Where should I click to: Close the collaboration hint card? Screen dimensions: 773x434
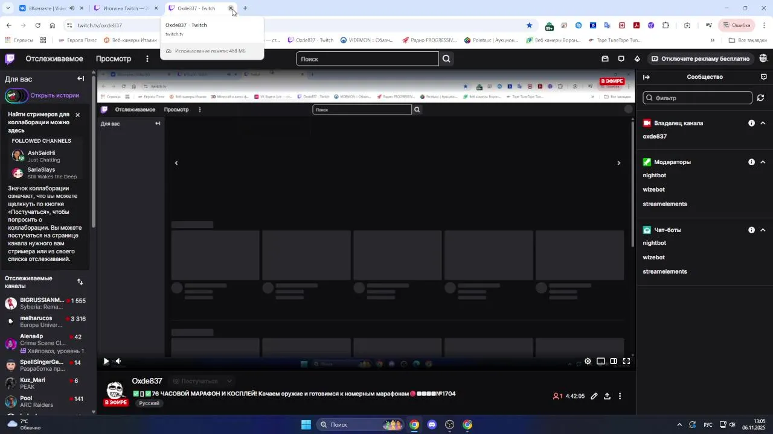77,115
